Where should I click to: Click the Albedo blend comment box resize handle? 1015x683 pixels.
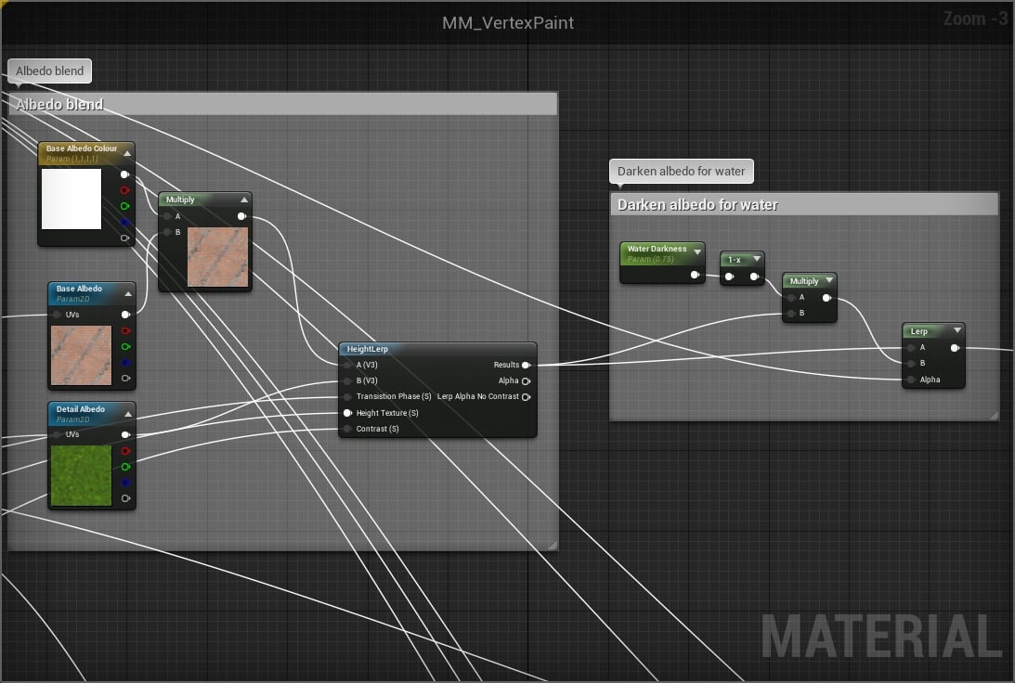click(x=553, y=546)
